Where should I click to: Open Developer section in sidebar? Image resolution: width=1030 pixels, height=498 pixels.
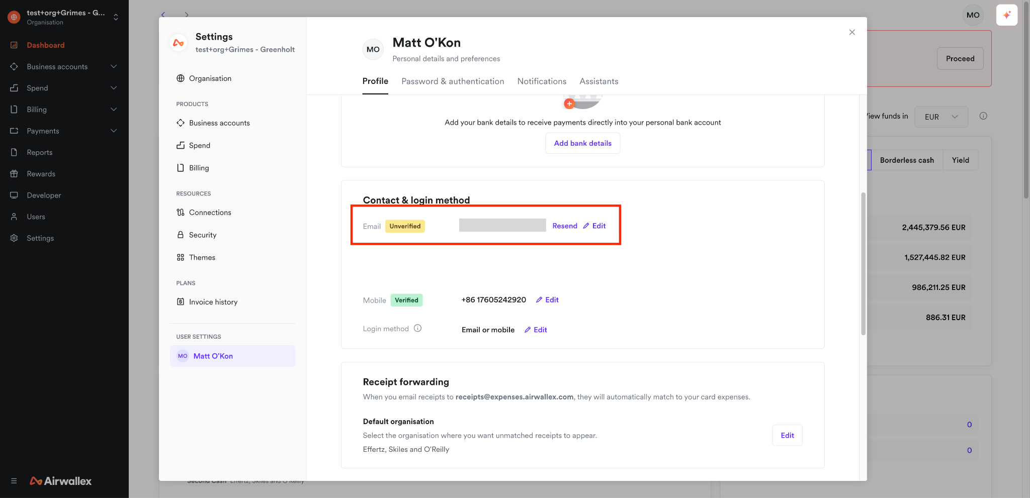coord(44,195)
